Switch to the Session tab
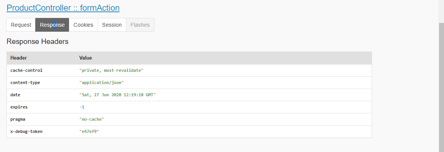Image resolution: width=444 pixels, height=152 pixels. (112, 25)
